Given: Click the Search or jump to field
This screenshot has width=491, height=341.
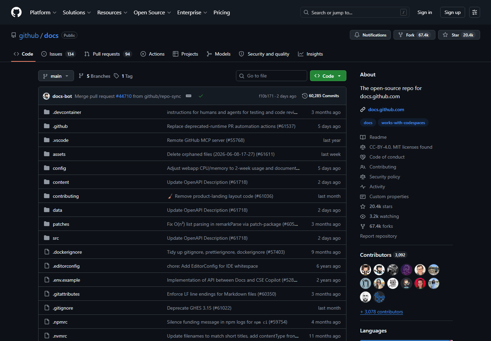Looking at the screenshot, I should [x=355, y=12].
